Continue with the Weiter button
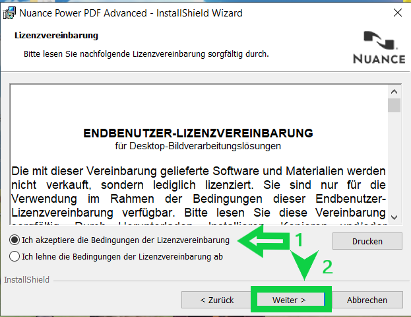 point(291,300)
